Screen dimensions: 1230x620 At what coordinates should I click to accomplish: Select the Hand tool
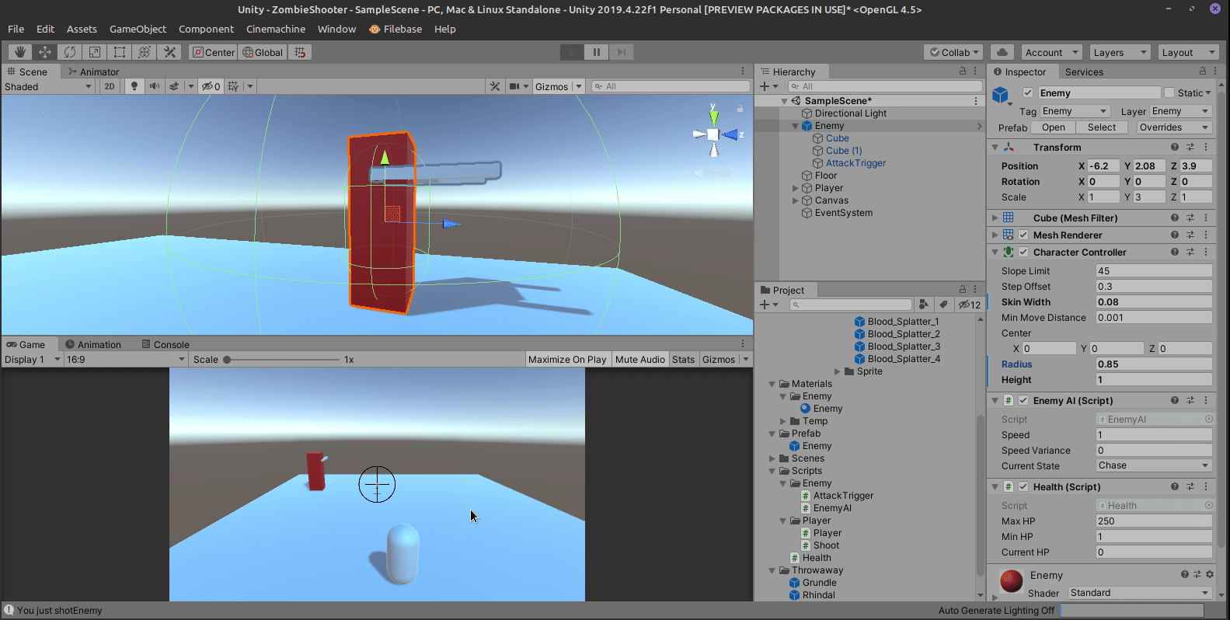(20, 52)
